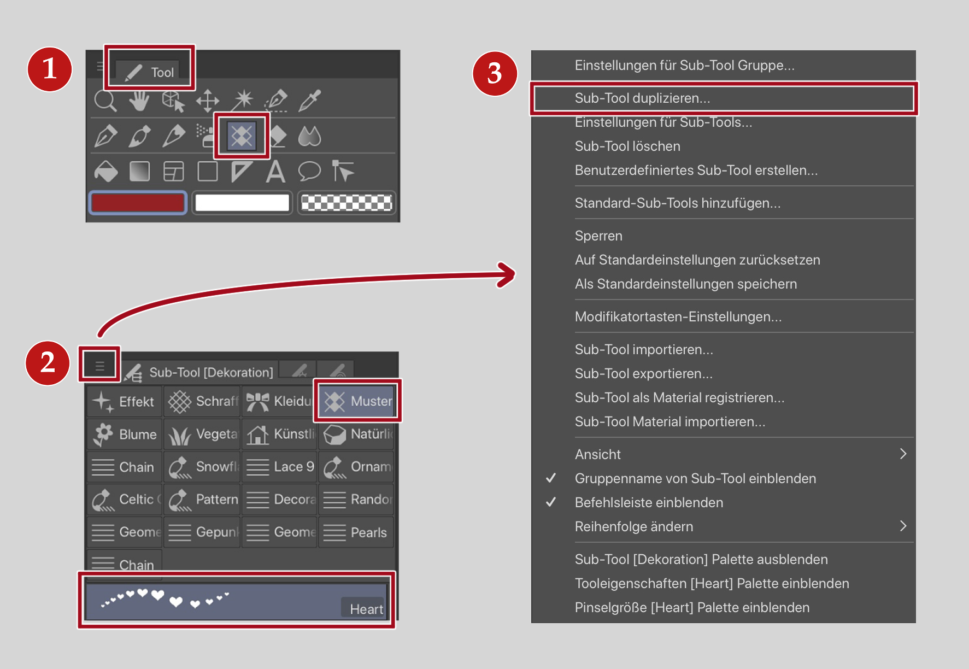This screenshot has width=969, height=669.
Task: Select the Text tool
Action: point(275,172)
